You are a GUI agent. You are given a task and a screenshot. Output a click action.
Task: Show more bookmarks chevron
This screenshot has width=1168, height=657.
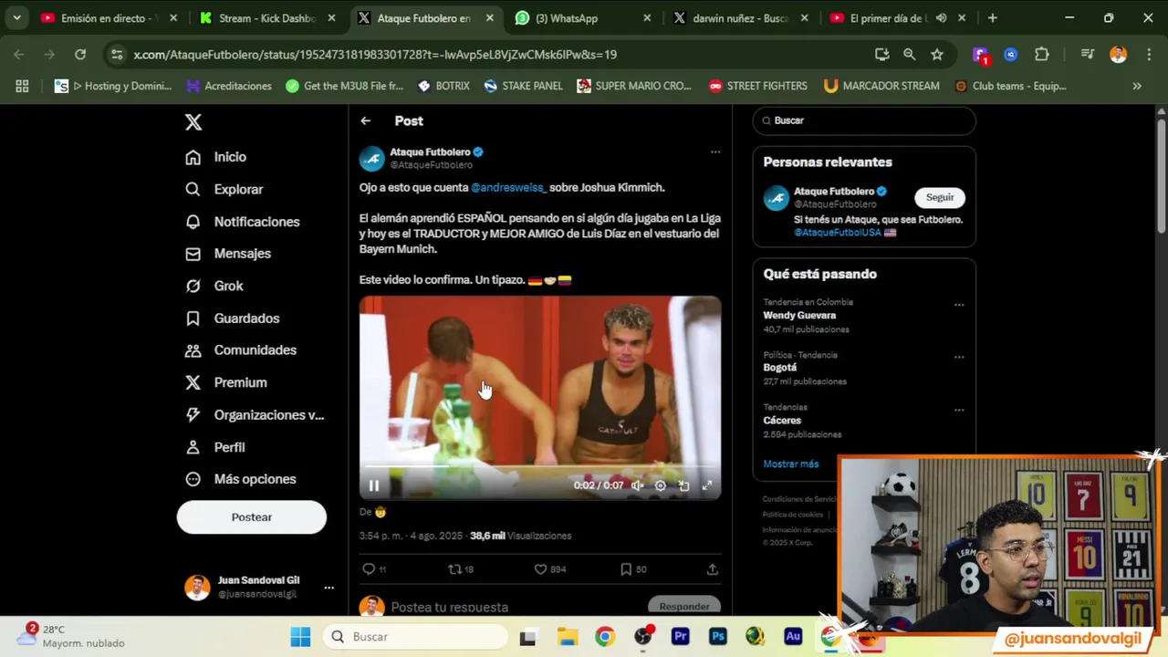point(1137,86)
